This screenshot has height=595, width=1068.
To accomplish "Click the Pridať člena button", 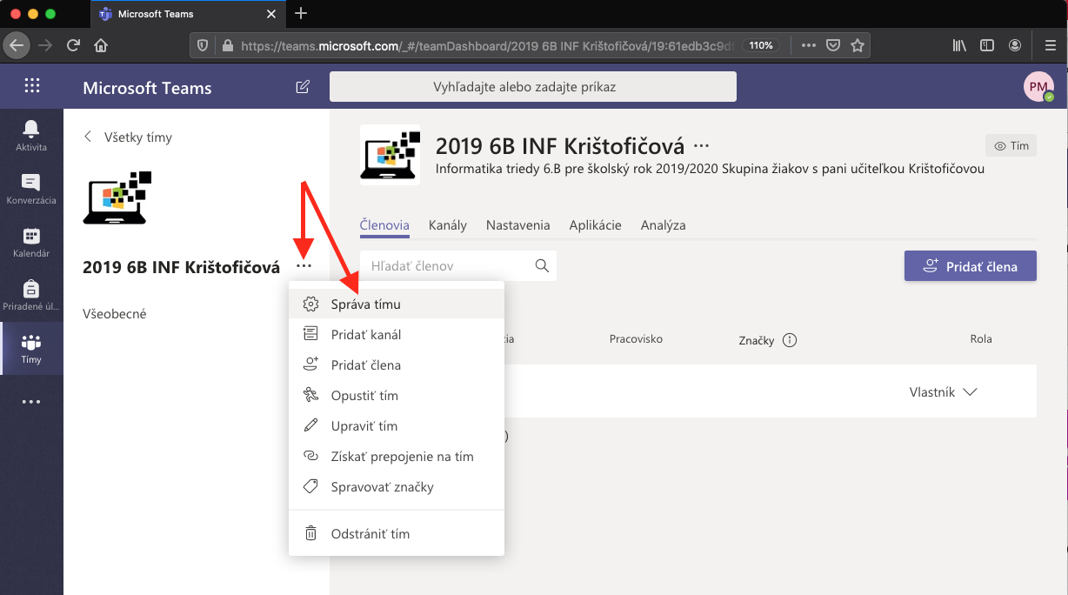I will 970,266.
